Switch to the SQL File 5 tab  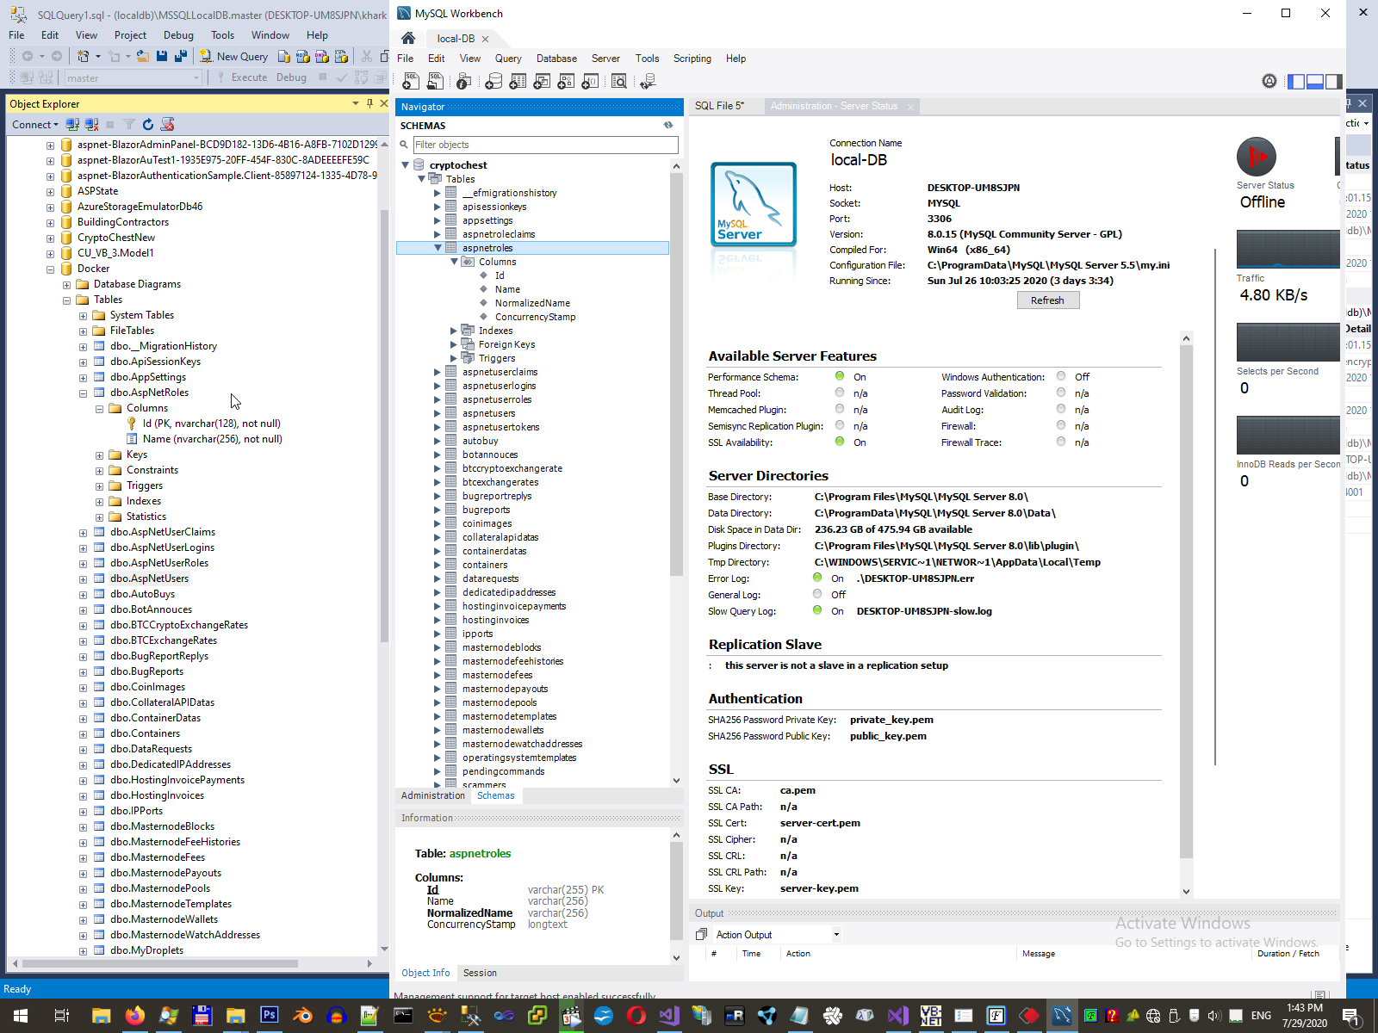(x=719, y=106)
